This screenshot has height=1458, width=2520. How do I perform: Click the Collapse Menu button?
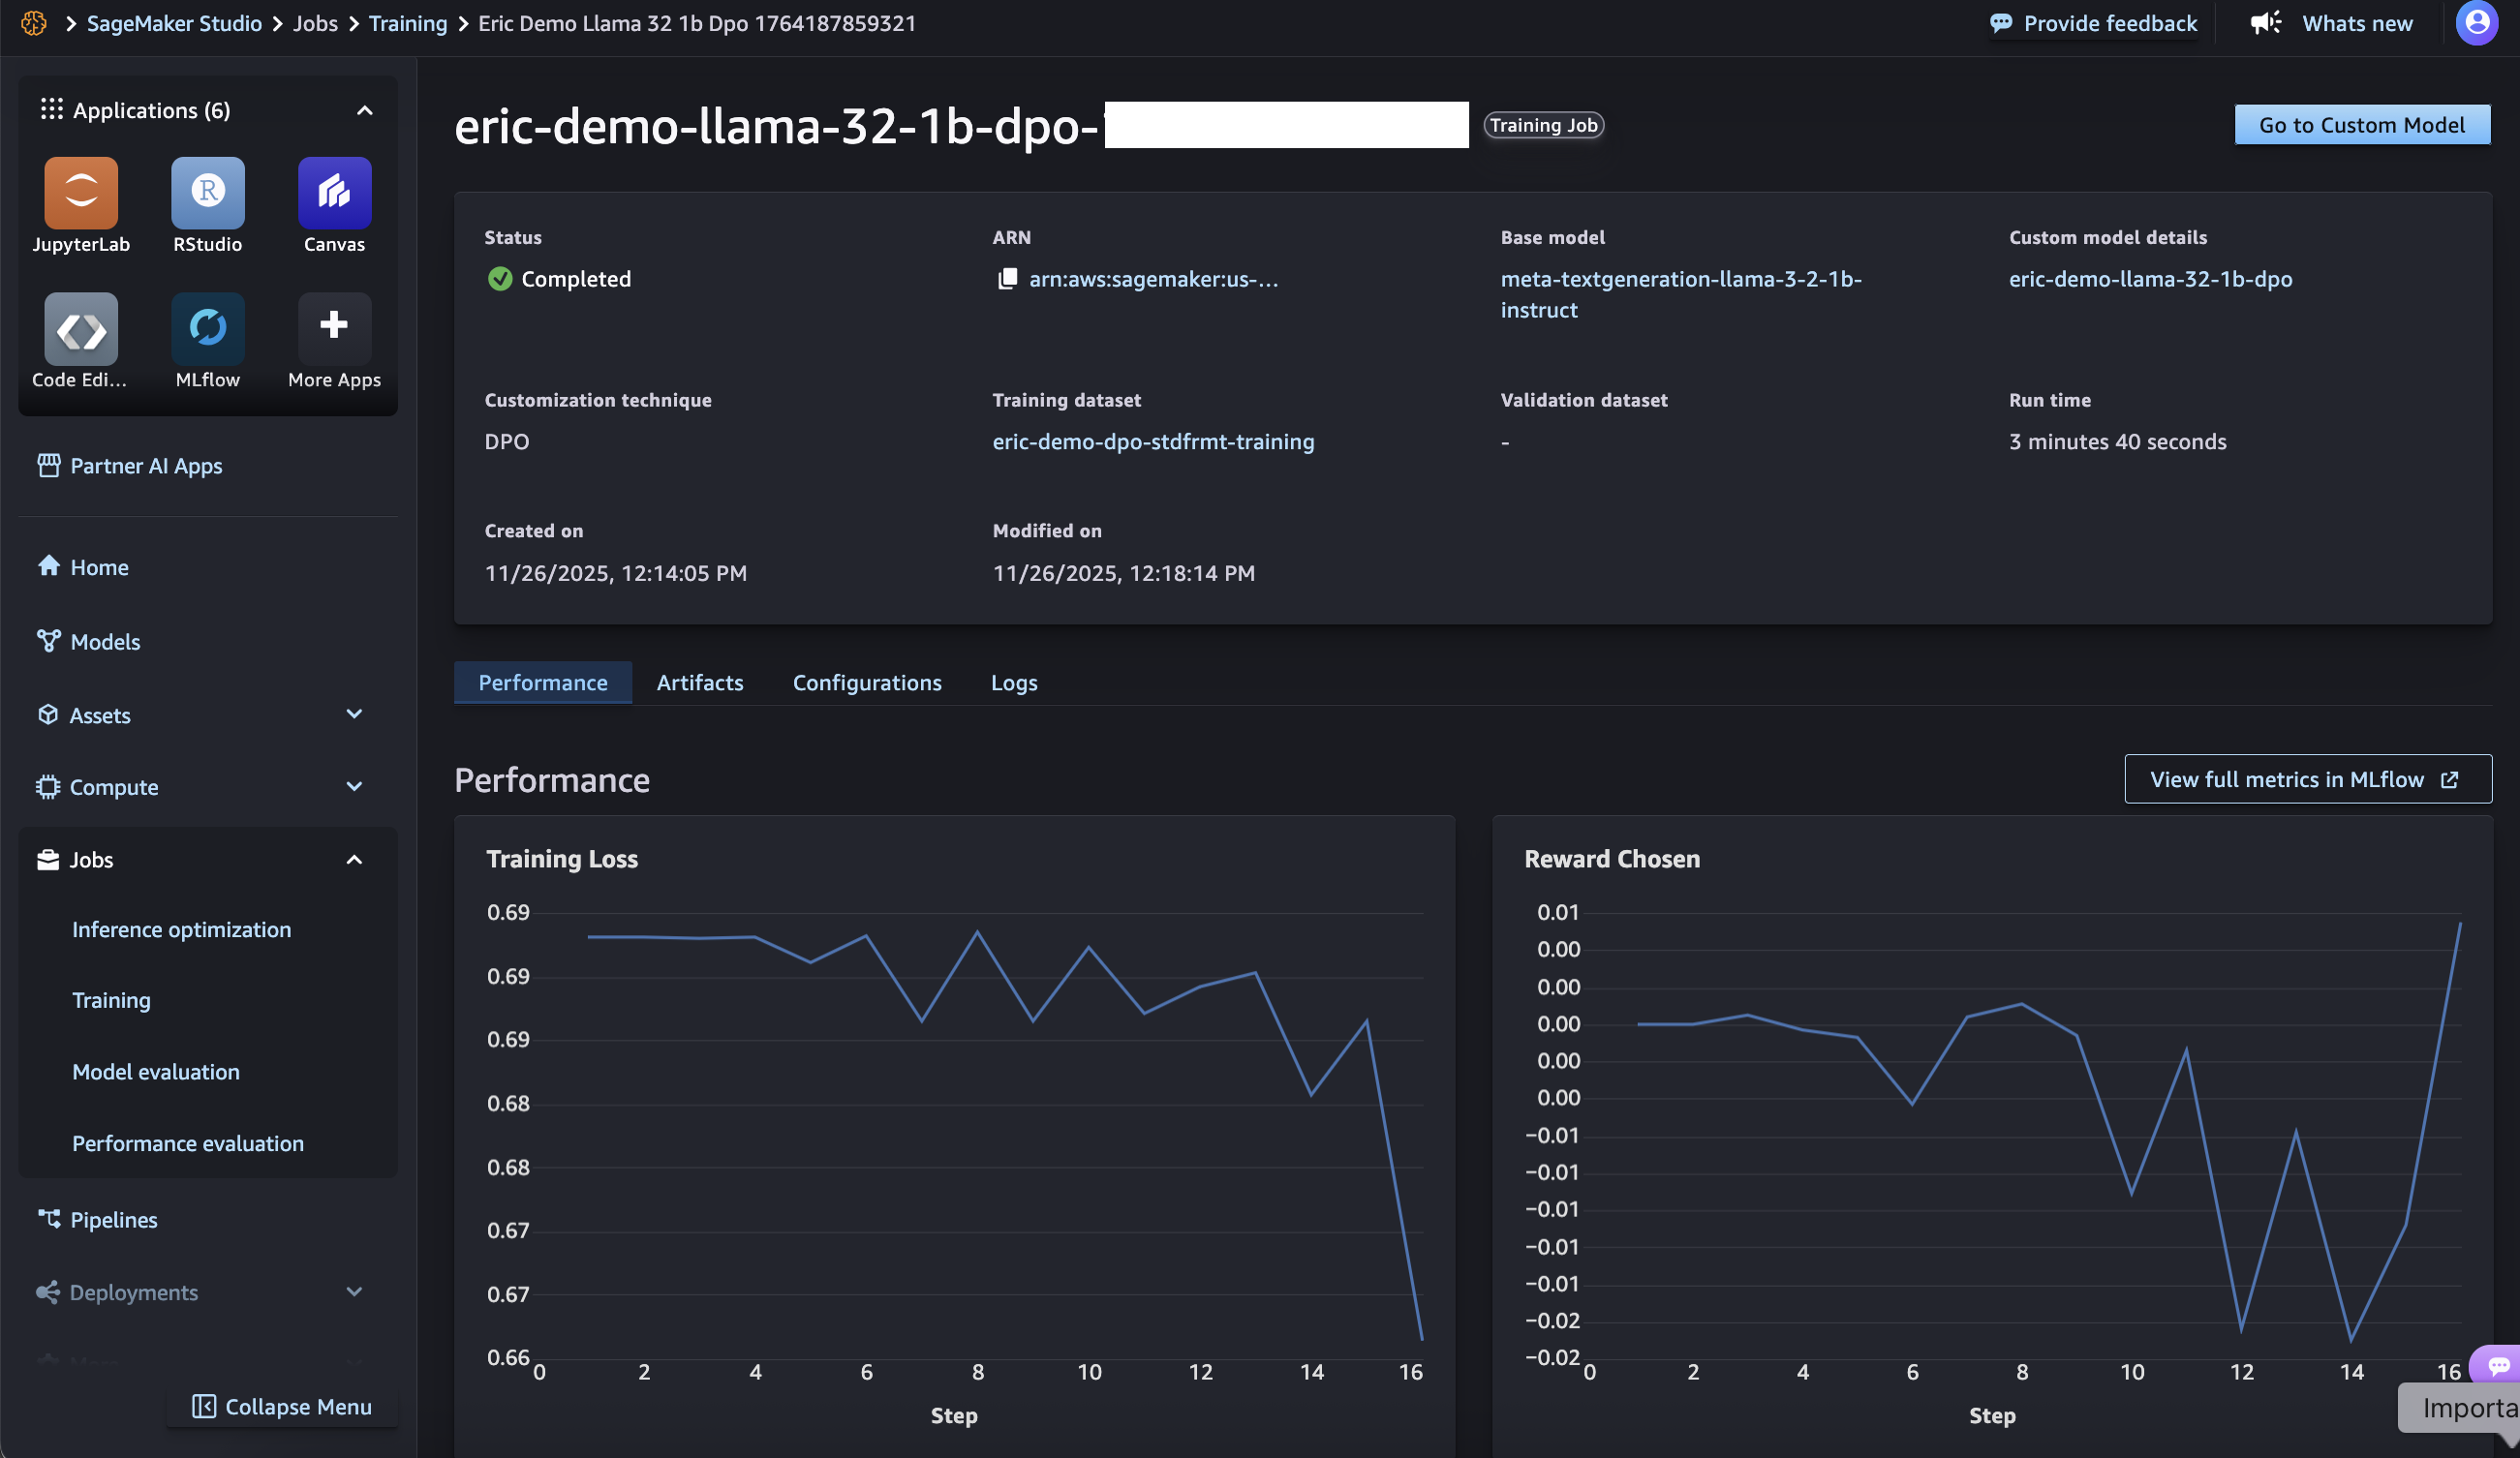(282, 1406)
